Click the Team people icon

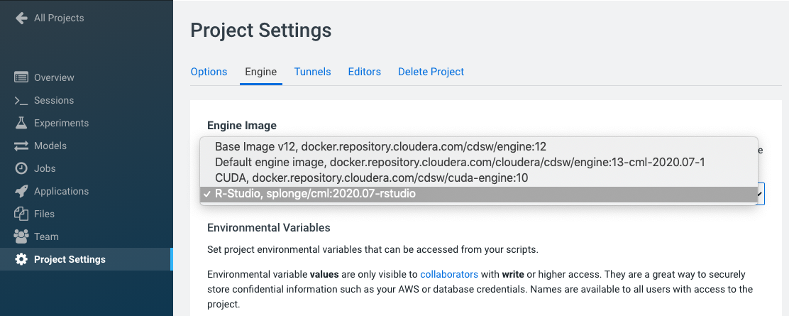21,236
